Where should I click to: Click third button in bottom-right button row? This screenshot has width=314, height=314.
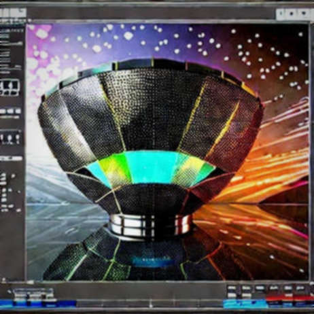260,288
